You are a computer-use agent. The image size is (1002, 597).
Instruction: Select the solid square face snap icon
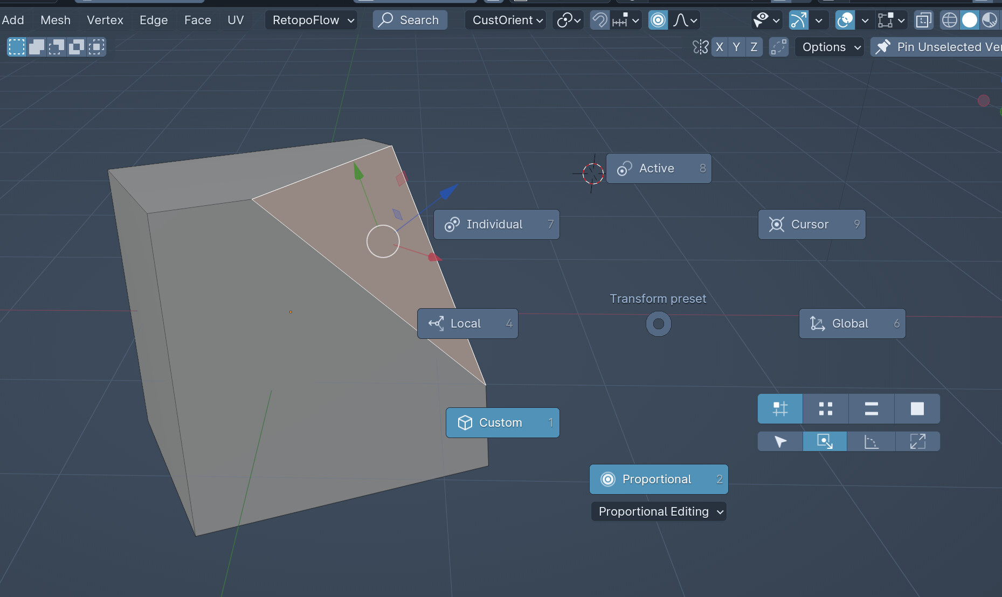point(917,408)
